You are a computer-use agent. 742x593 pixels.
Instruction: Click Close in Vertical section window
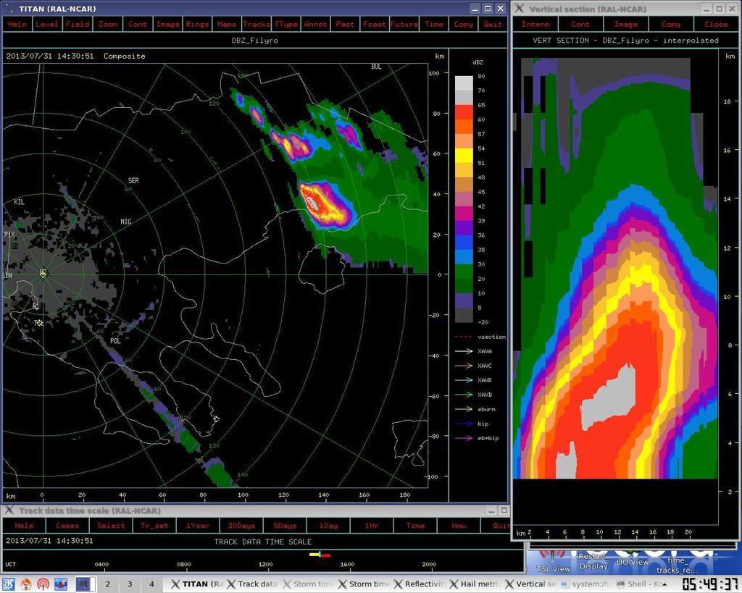coord(716,24)
